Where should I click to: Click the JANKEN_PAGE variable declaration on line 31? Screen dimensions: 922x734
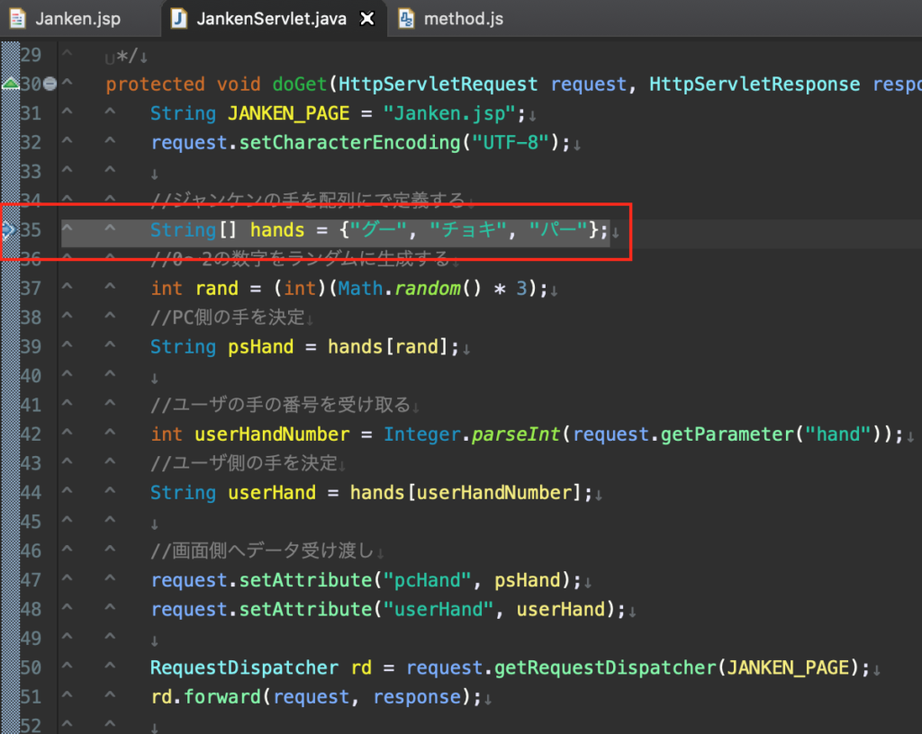(289, 113)
